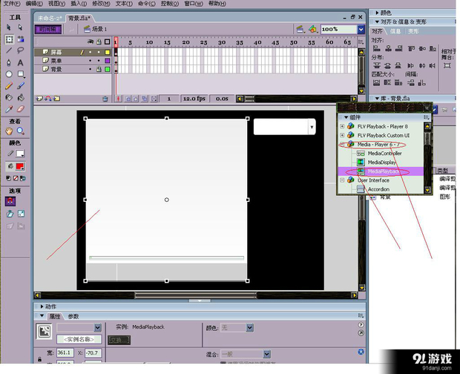Select the Text tool
This screenshot has width=460, height=374.
pos(20,62)
